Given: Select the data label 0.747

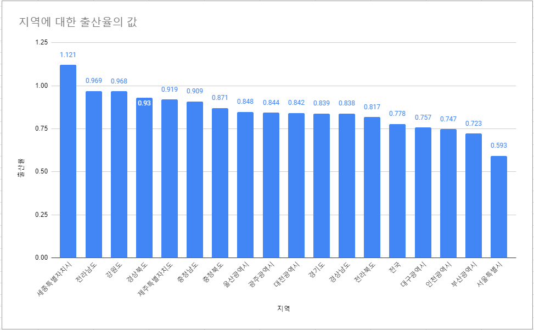Looking at the screenshot, I should pos(448,119).
